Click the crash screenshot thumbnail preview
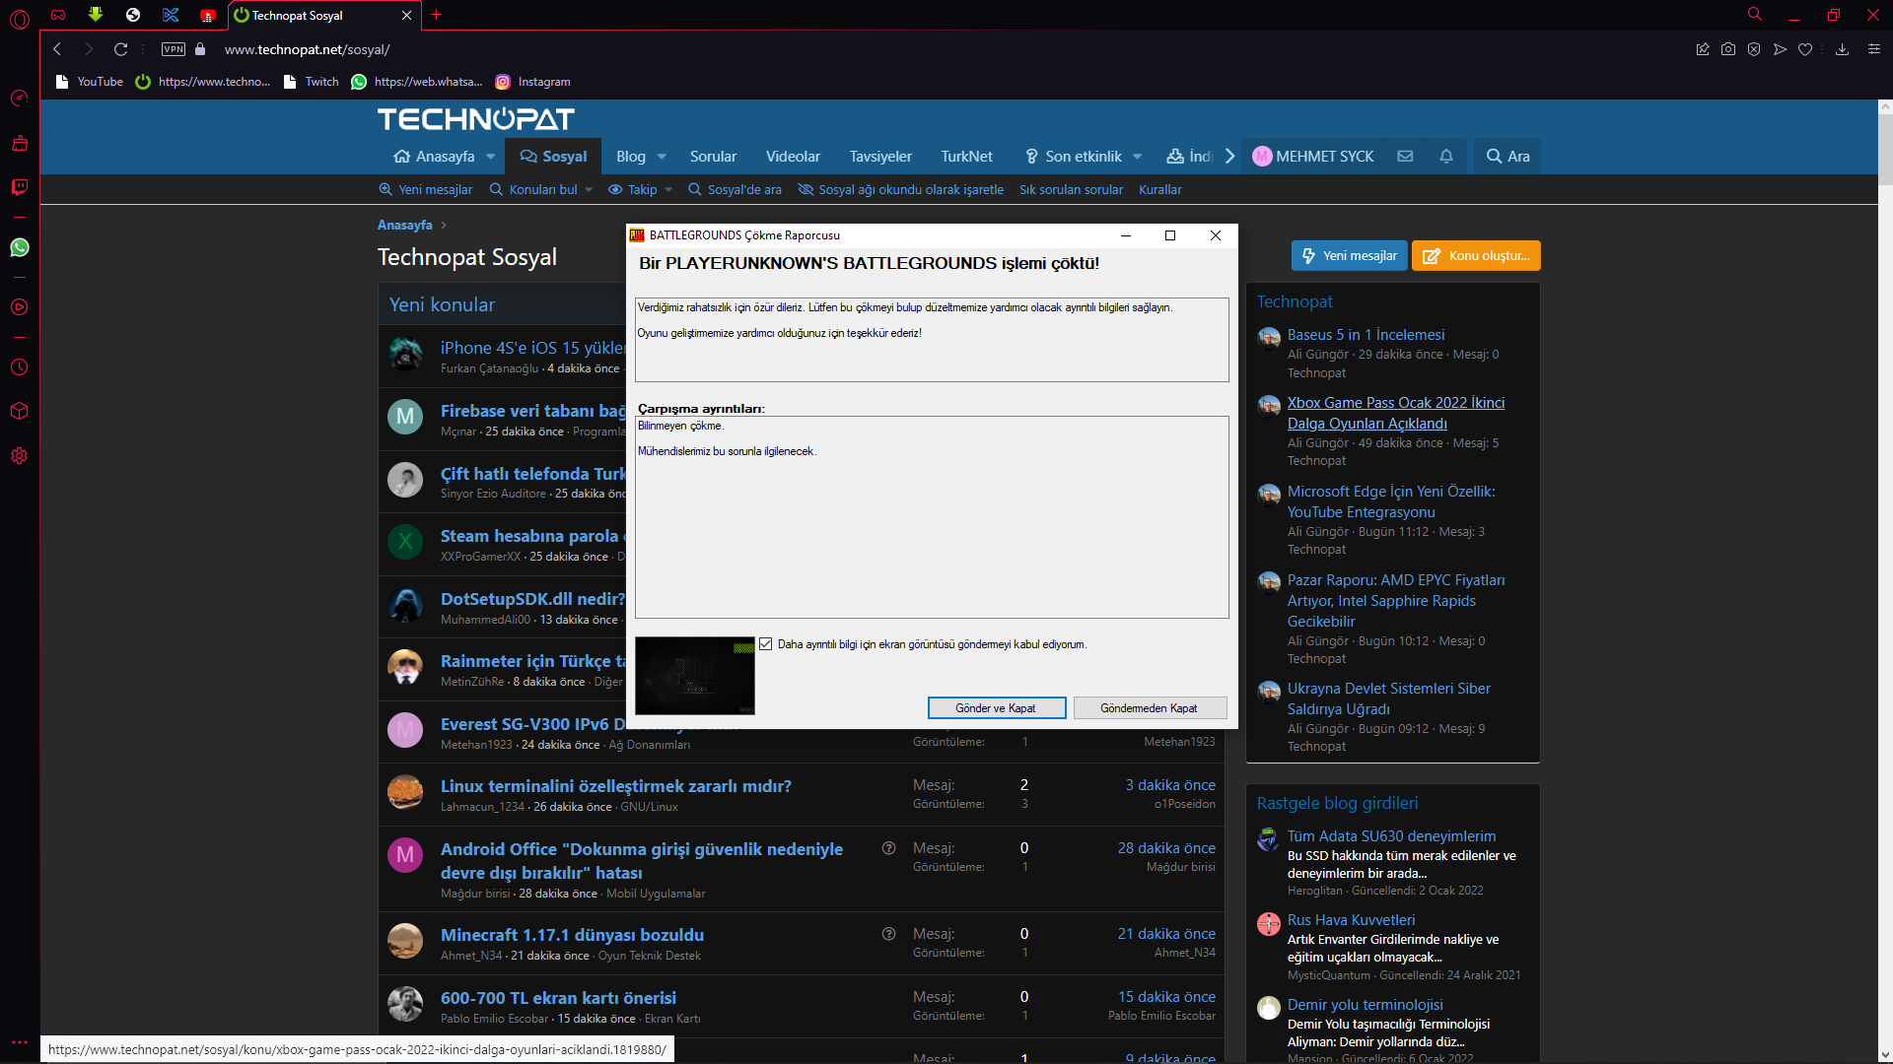This screenshot has width=1893, height=1064. coord(695,676)
